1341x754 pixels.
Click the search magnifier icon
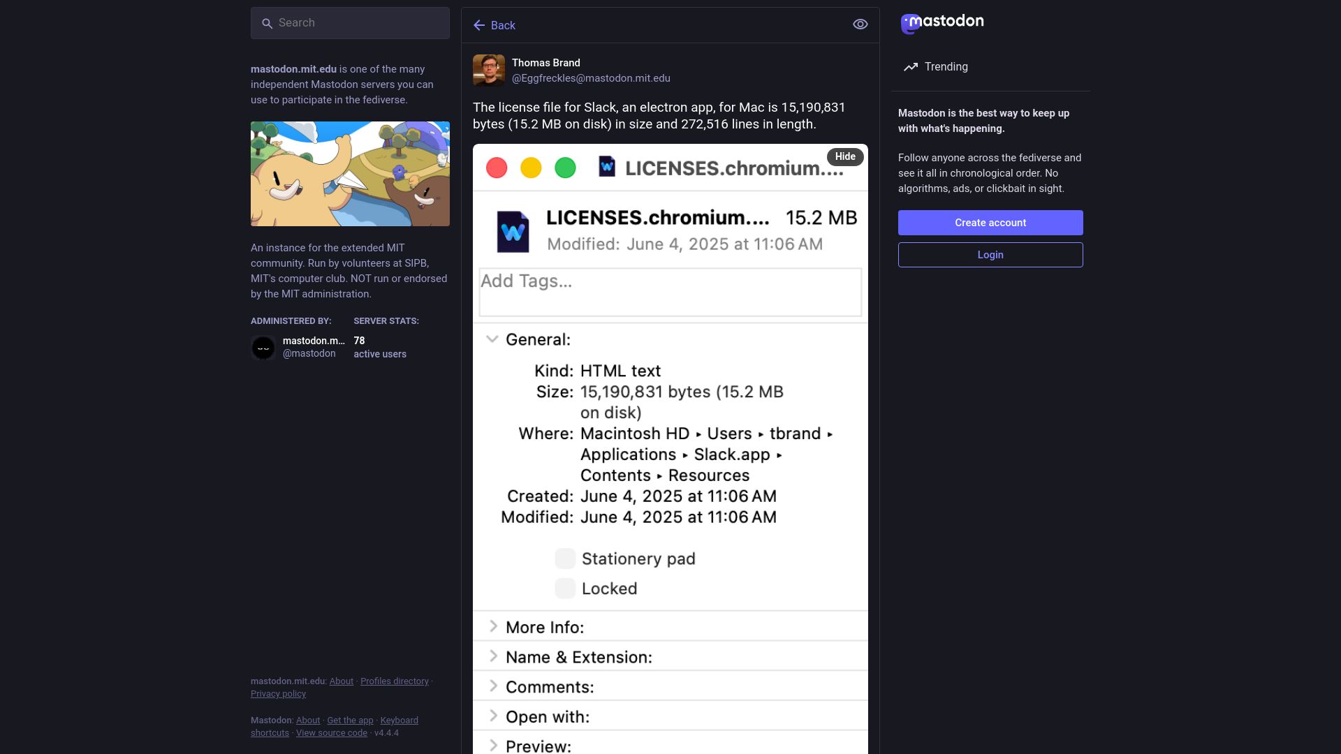[x=267, y=24]
